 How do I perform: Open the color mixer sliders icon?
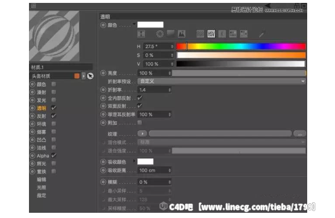click(233, 34)
